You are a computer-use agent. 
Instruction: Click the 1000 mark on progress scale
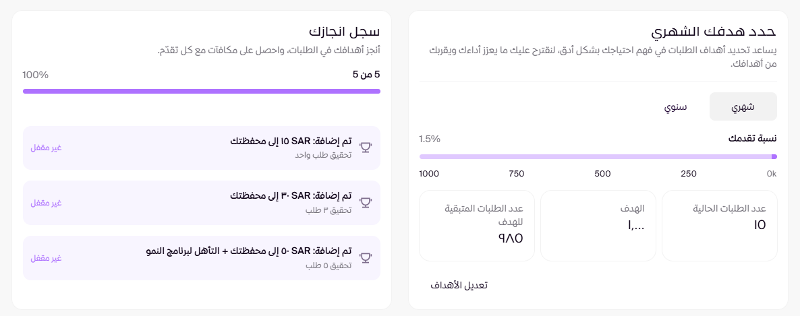[x=429, y=174]
